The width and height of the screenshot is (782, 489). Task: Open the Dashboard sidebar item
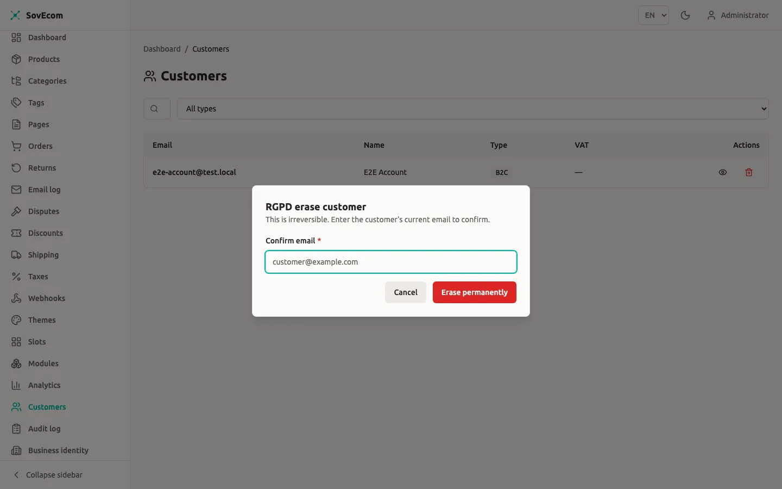pyautogui.click(x=65, y=37)
